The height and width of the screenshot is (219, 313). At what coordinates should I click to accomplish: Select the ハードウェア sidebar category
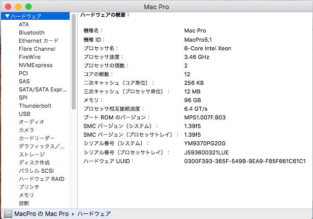click(36, 16)
